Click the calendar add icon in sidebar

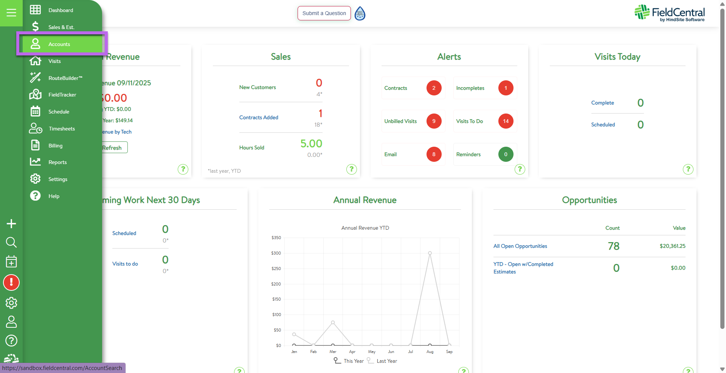(x=11, y=261)
